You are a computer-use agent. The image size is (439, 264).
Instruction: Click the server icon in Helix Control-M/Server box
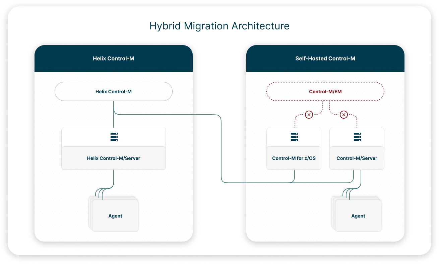114,137
